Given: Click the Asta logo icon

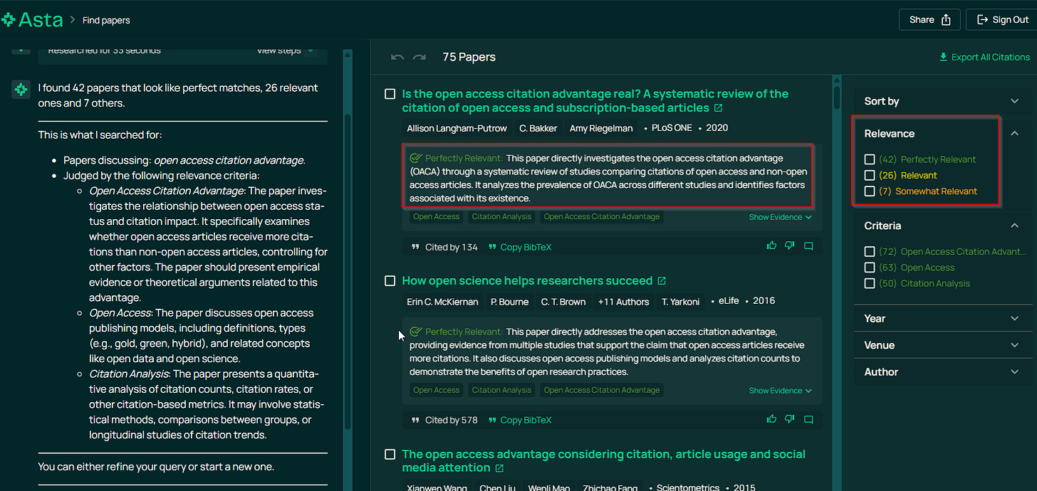Looking at the screenshot, I should click(x=9, y=19).
